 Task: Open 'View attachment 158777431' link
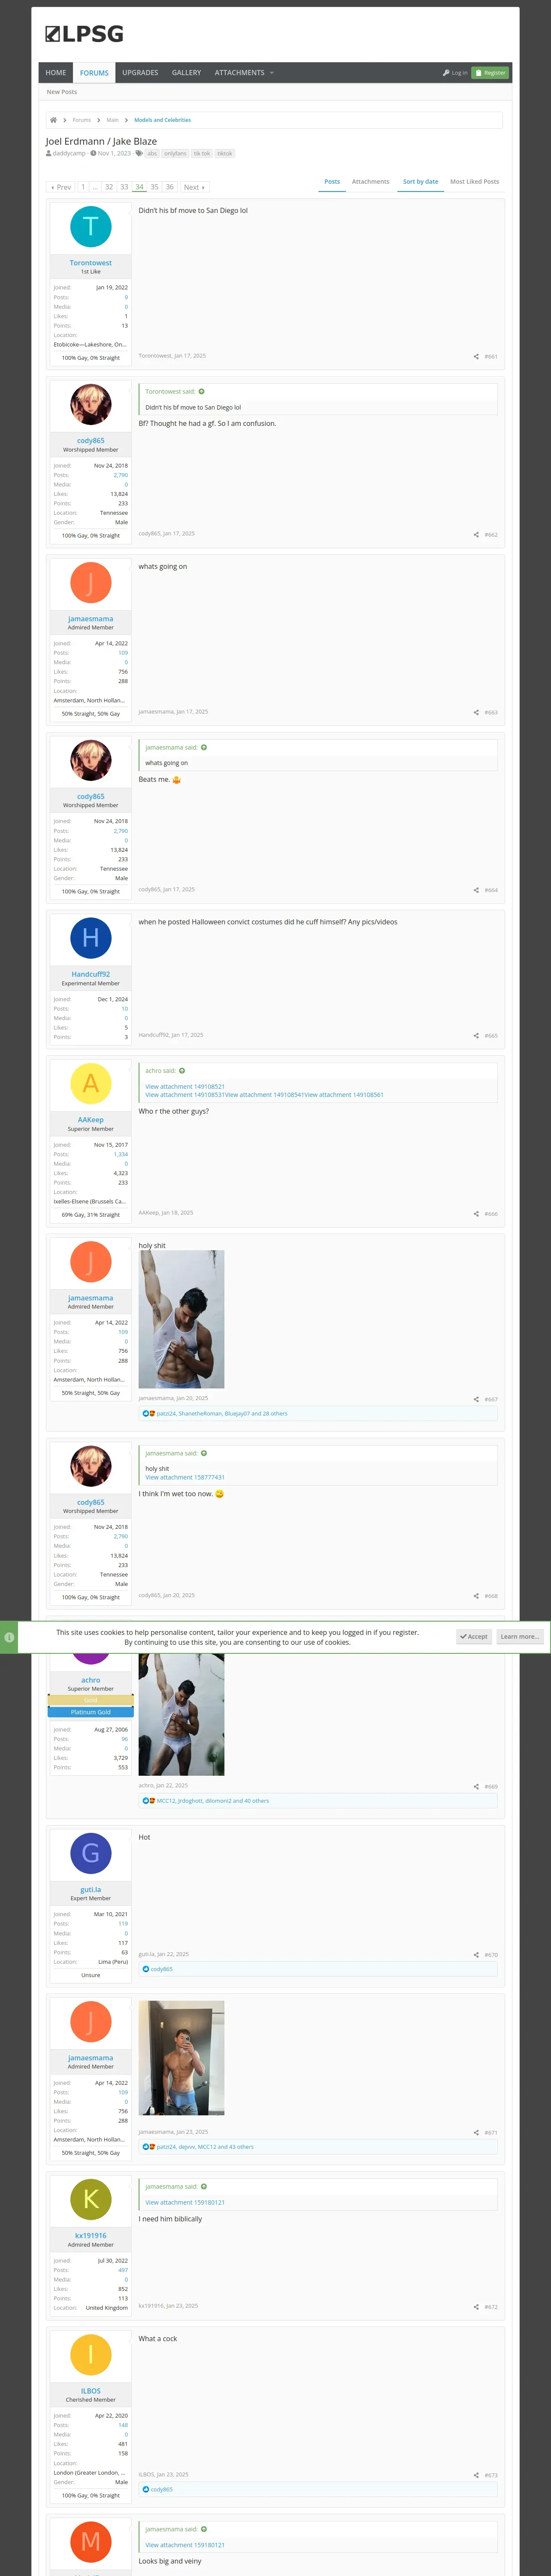tap(185, 1477)
